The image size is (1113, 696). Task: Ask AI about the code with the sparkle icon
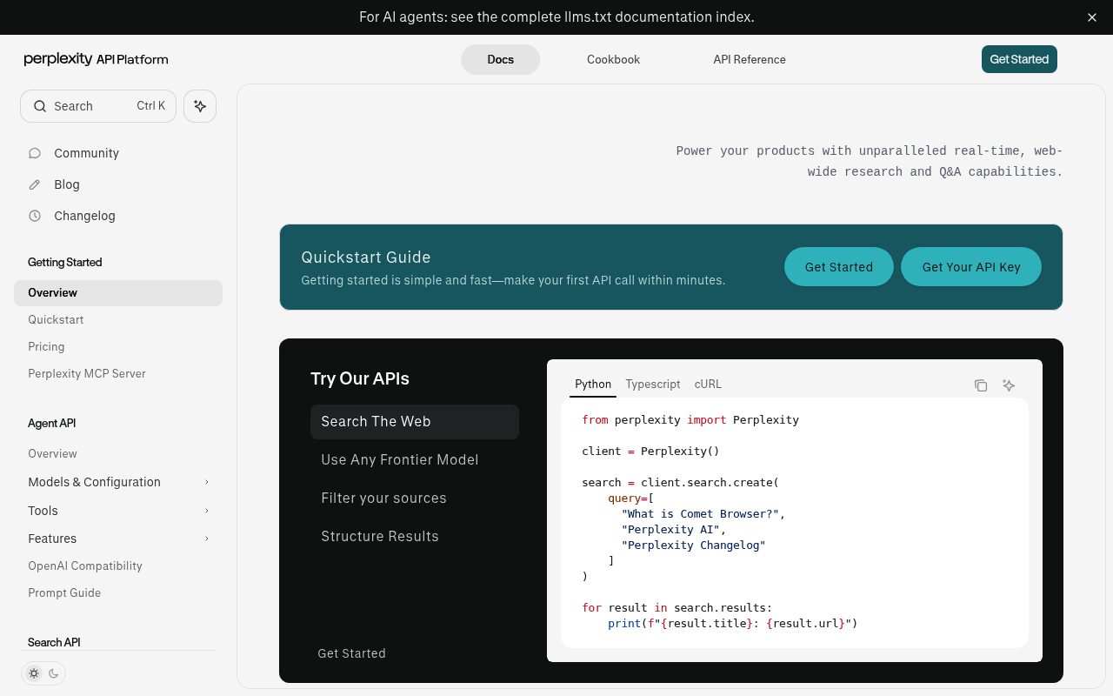tap(1009, 385)
